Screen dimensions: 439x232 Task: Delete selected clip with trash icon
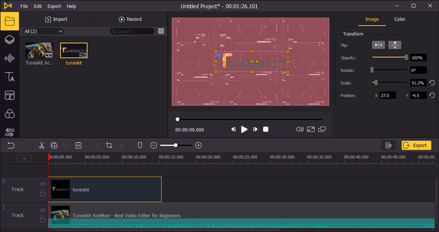78,145
